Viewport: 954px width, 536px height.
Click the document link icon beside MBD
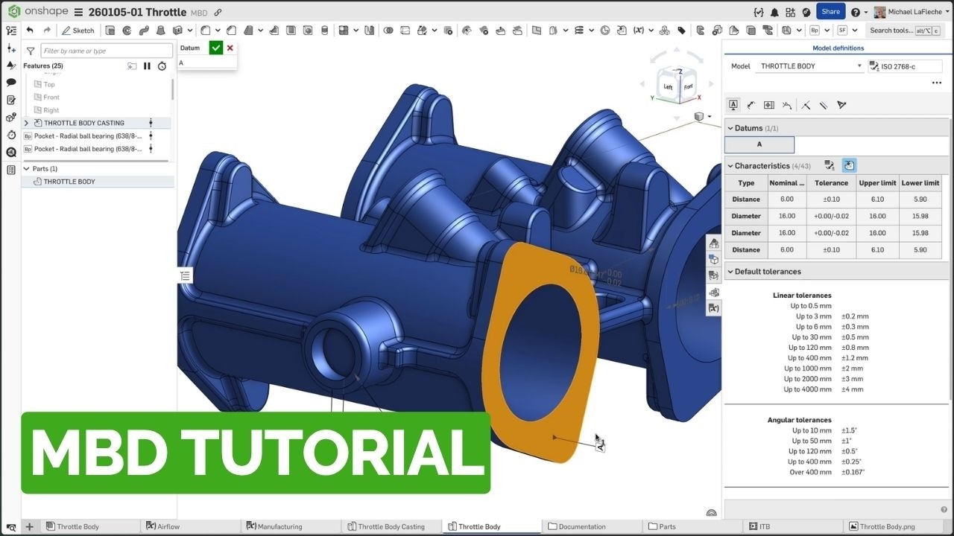coord(218,13)
